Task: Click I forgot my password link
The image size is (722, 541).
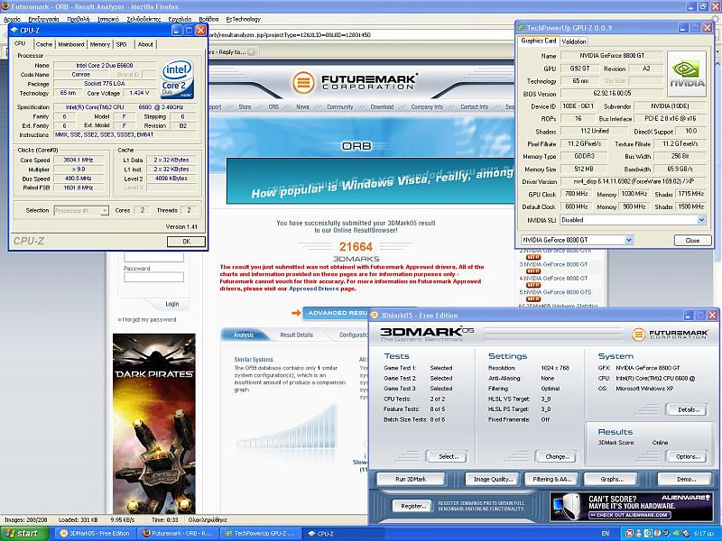Action: click(x=149, y=319)
